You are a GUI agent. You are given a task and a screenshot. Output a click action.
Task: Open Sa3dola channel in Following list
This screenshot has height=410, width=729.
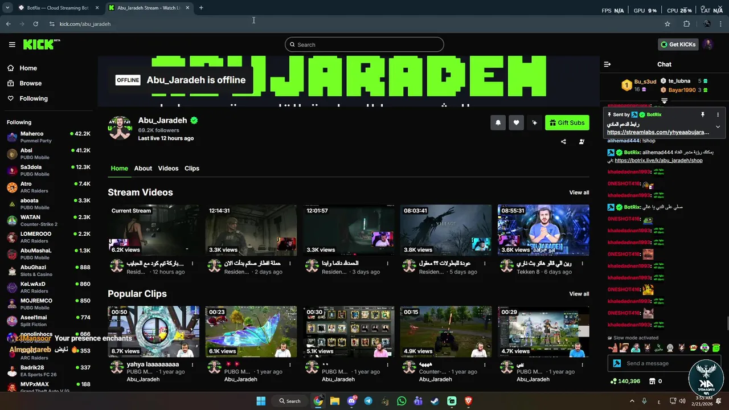tap(48, 170)
